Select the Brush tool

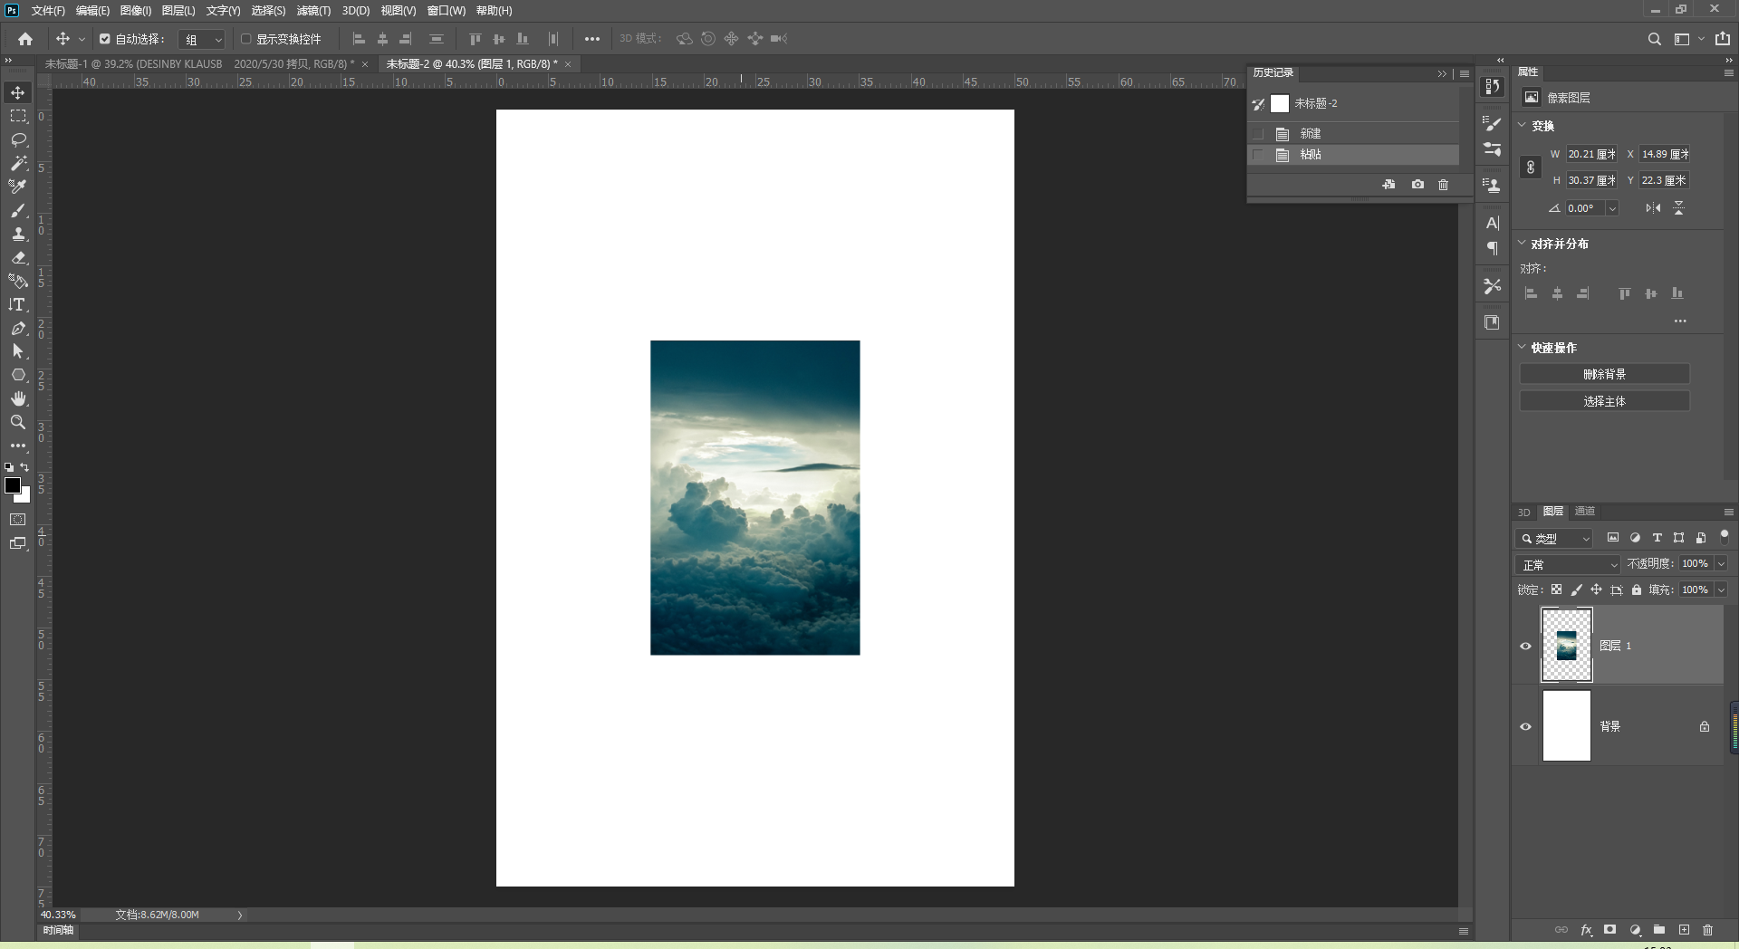(18, 210)
